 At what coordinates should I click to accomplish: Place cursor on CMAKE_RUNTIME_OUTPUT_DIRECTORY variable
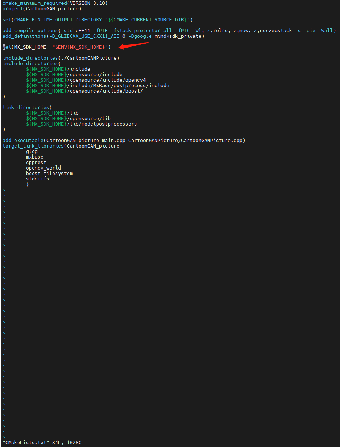pyautogui.click(x=58, y=19)
